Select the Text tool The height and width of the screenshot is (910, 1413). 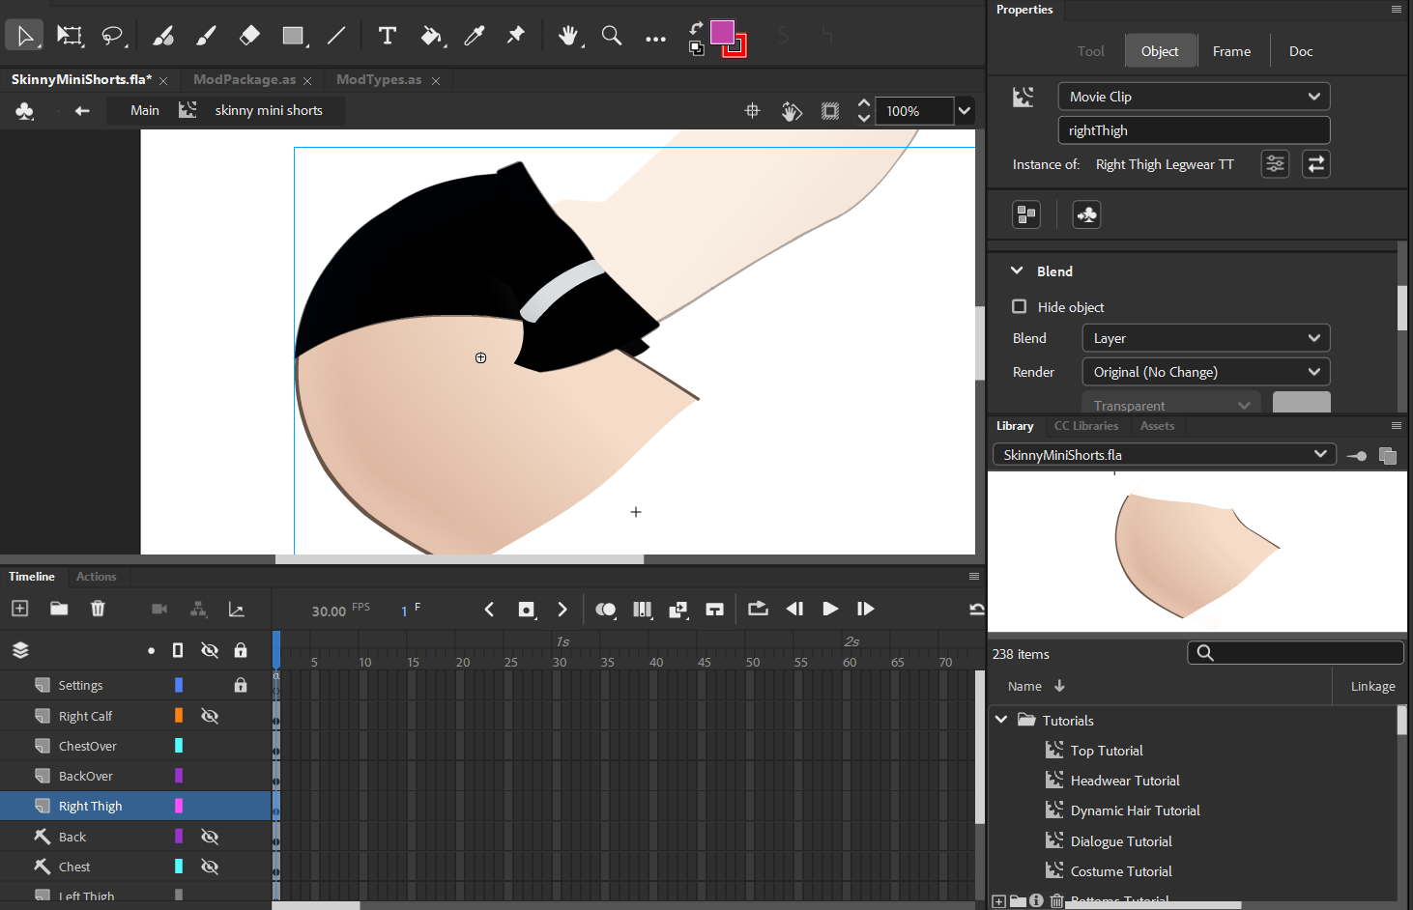tap(387, 36)
